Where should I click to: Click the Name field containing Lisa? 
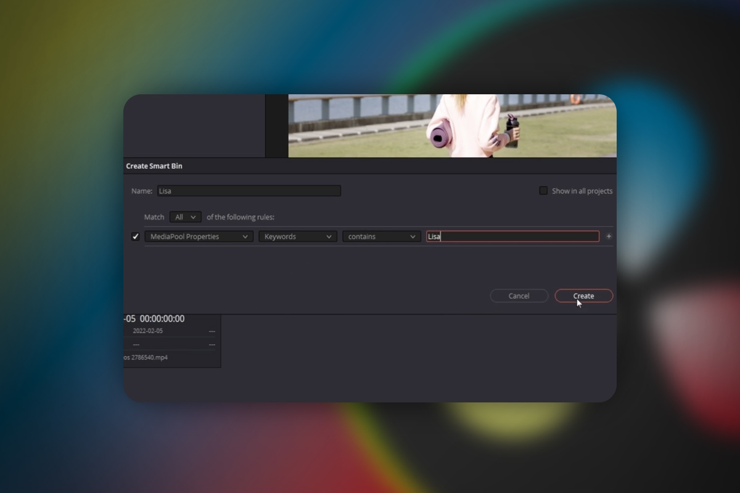(x=249, y=191)
